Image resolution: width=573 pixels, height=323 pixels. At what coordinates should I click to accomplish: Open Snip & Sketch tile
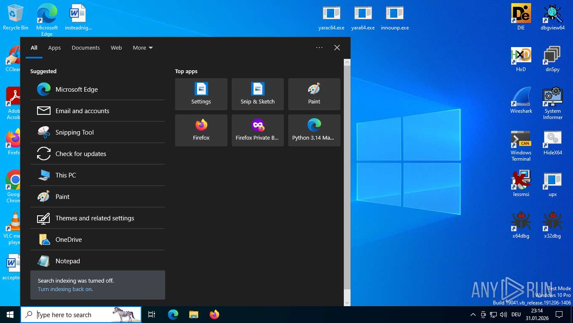258,94
